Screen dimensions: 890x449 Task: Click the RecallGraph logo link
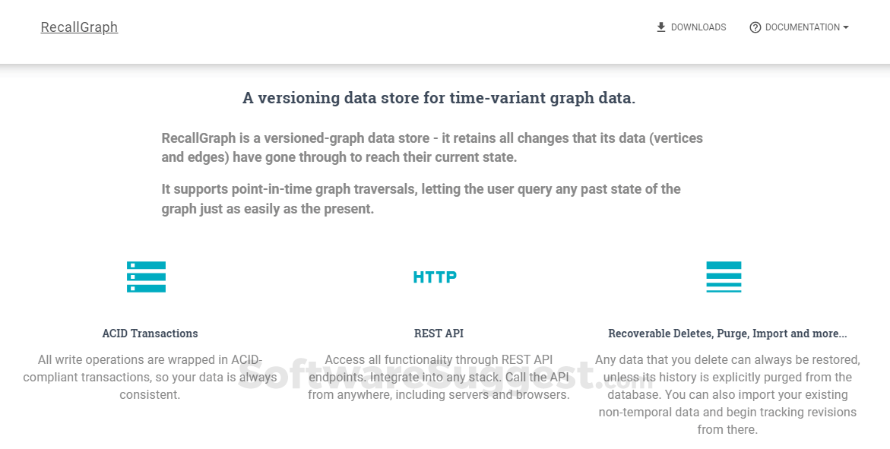(79, 27)
